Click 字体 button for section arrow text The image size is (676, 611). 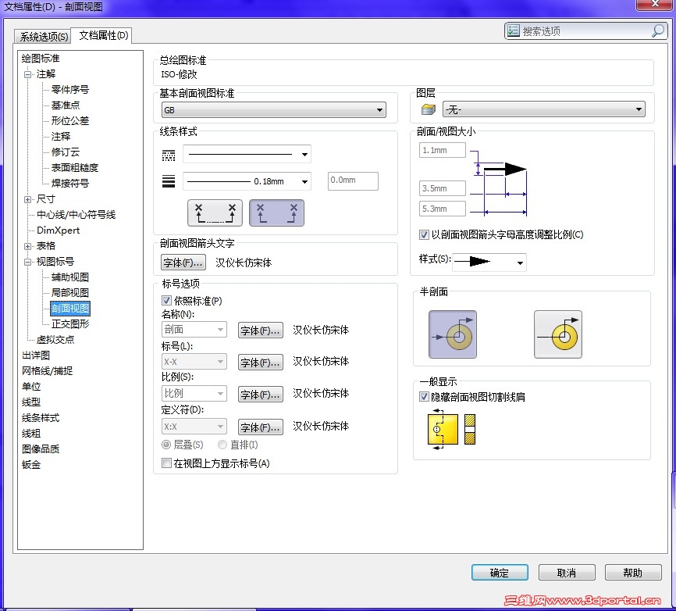[183, 263]
